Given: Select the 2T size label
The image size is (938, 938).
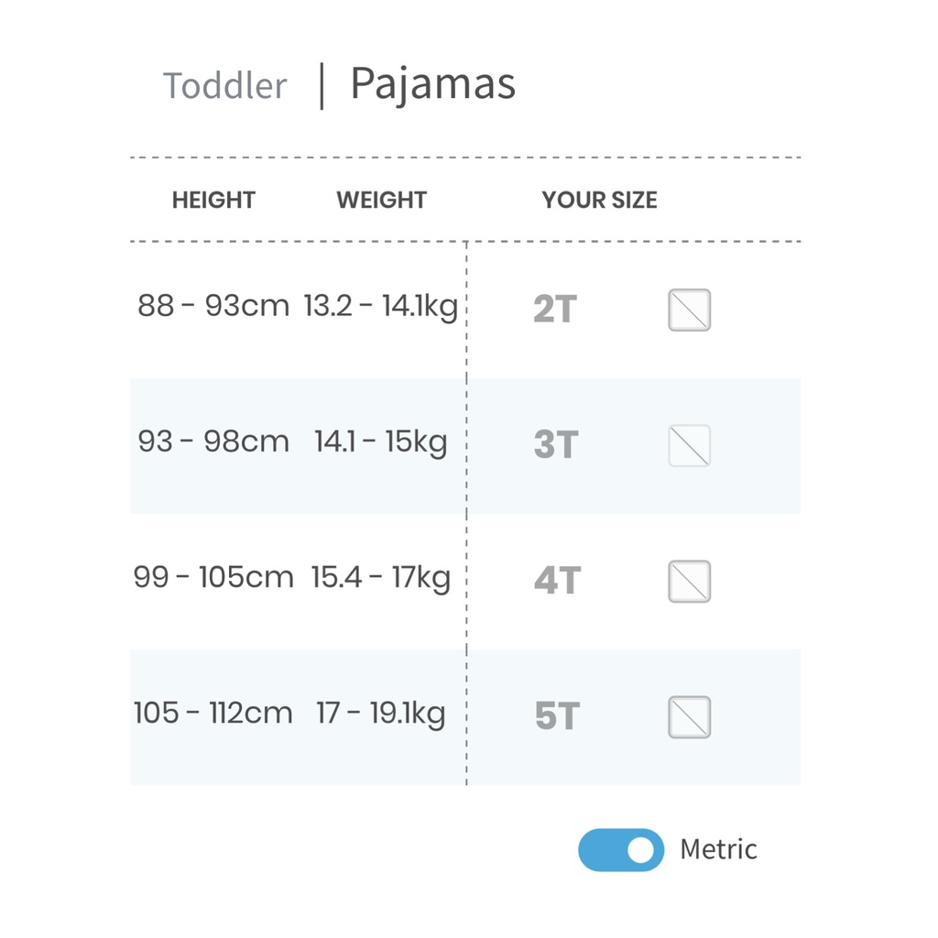Looking at the screenshot, I should [x=555, y=311].
